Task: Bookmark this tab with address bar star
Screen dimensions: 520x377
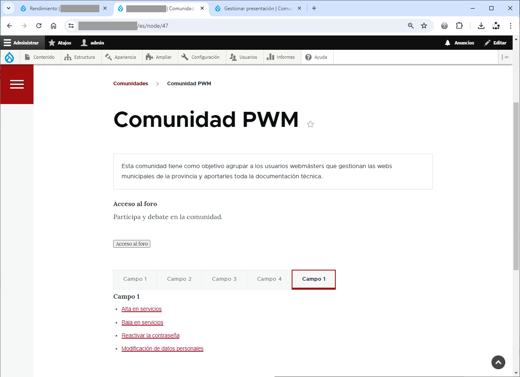Action: pos(424,26)
